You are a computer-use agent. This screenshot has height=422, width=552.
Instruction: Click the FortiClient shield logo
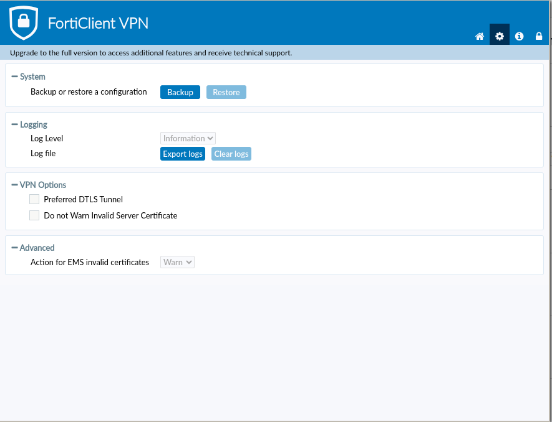pyautogui.click(x=24, y=23)
